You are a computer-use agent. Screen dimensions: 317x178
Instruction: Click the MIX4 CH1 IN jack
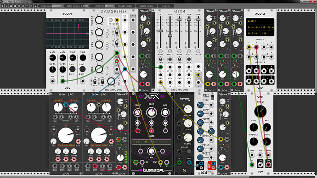[x=160, y=82]
